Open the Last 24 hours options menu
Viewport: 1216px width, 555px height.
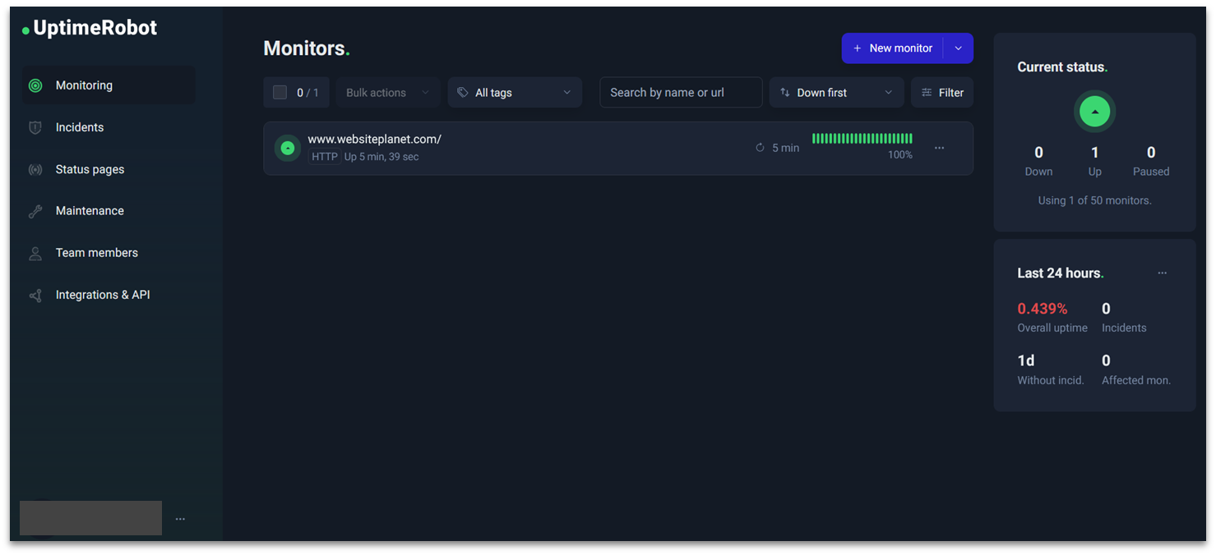point(1162,272)
